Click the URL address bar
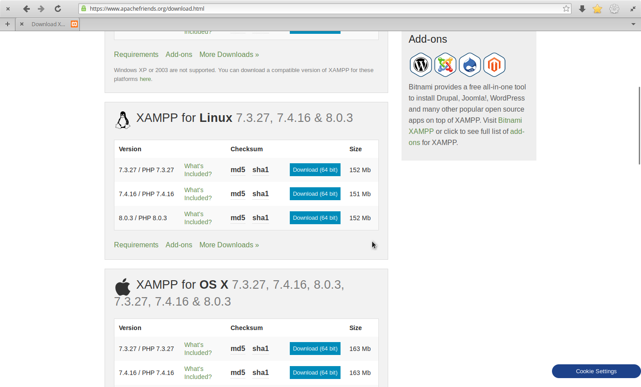Viewport: 641px width, 387px height. pos(324,8)
